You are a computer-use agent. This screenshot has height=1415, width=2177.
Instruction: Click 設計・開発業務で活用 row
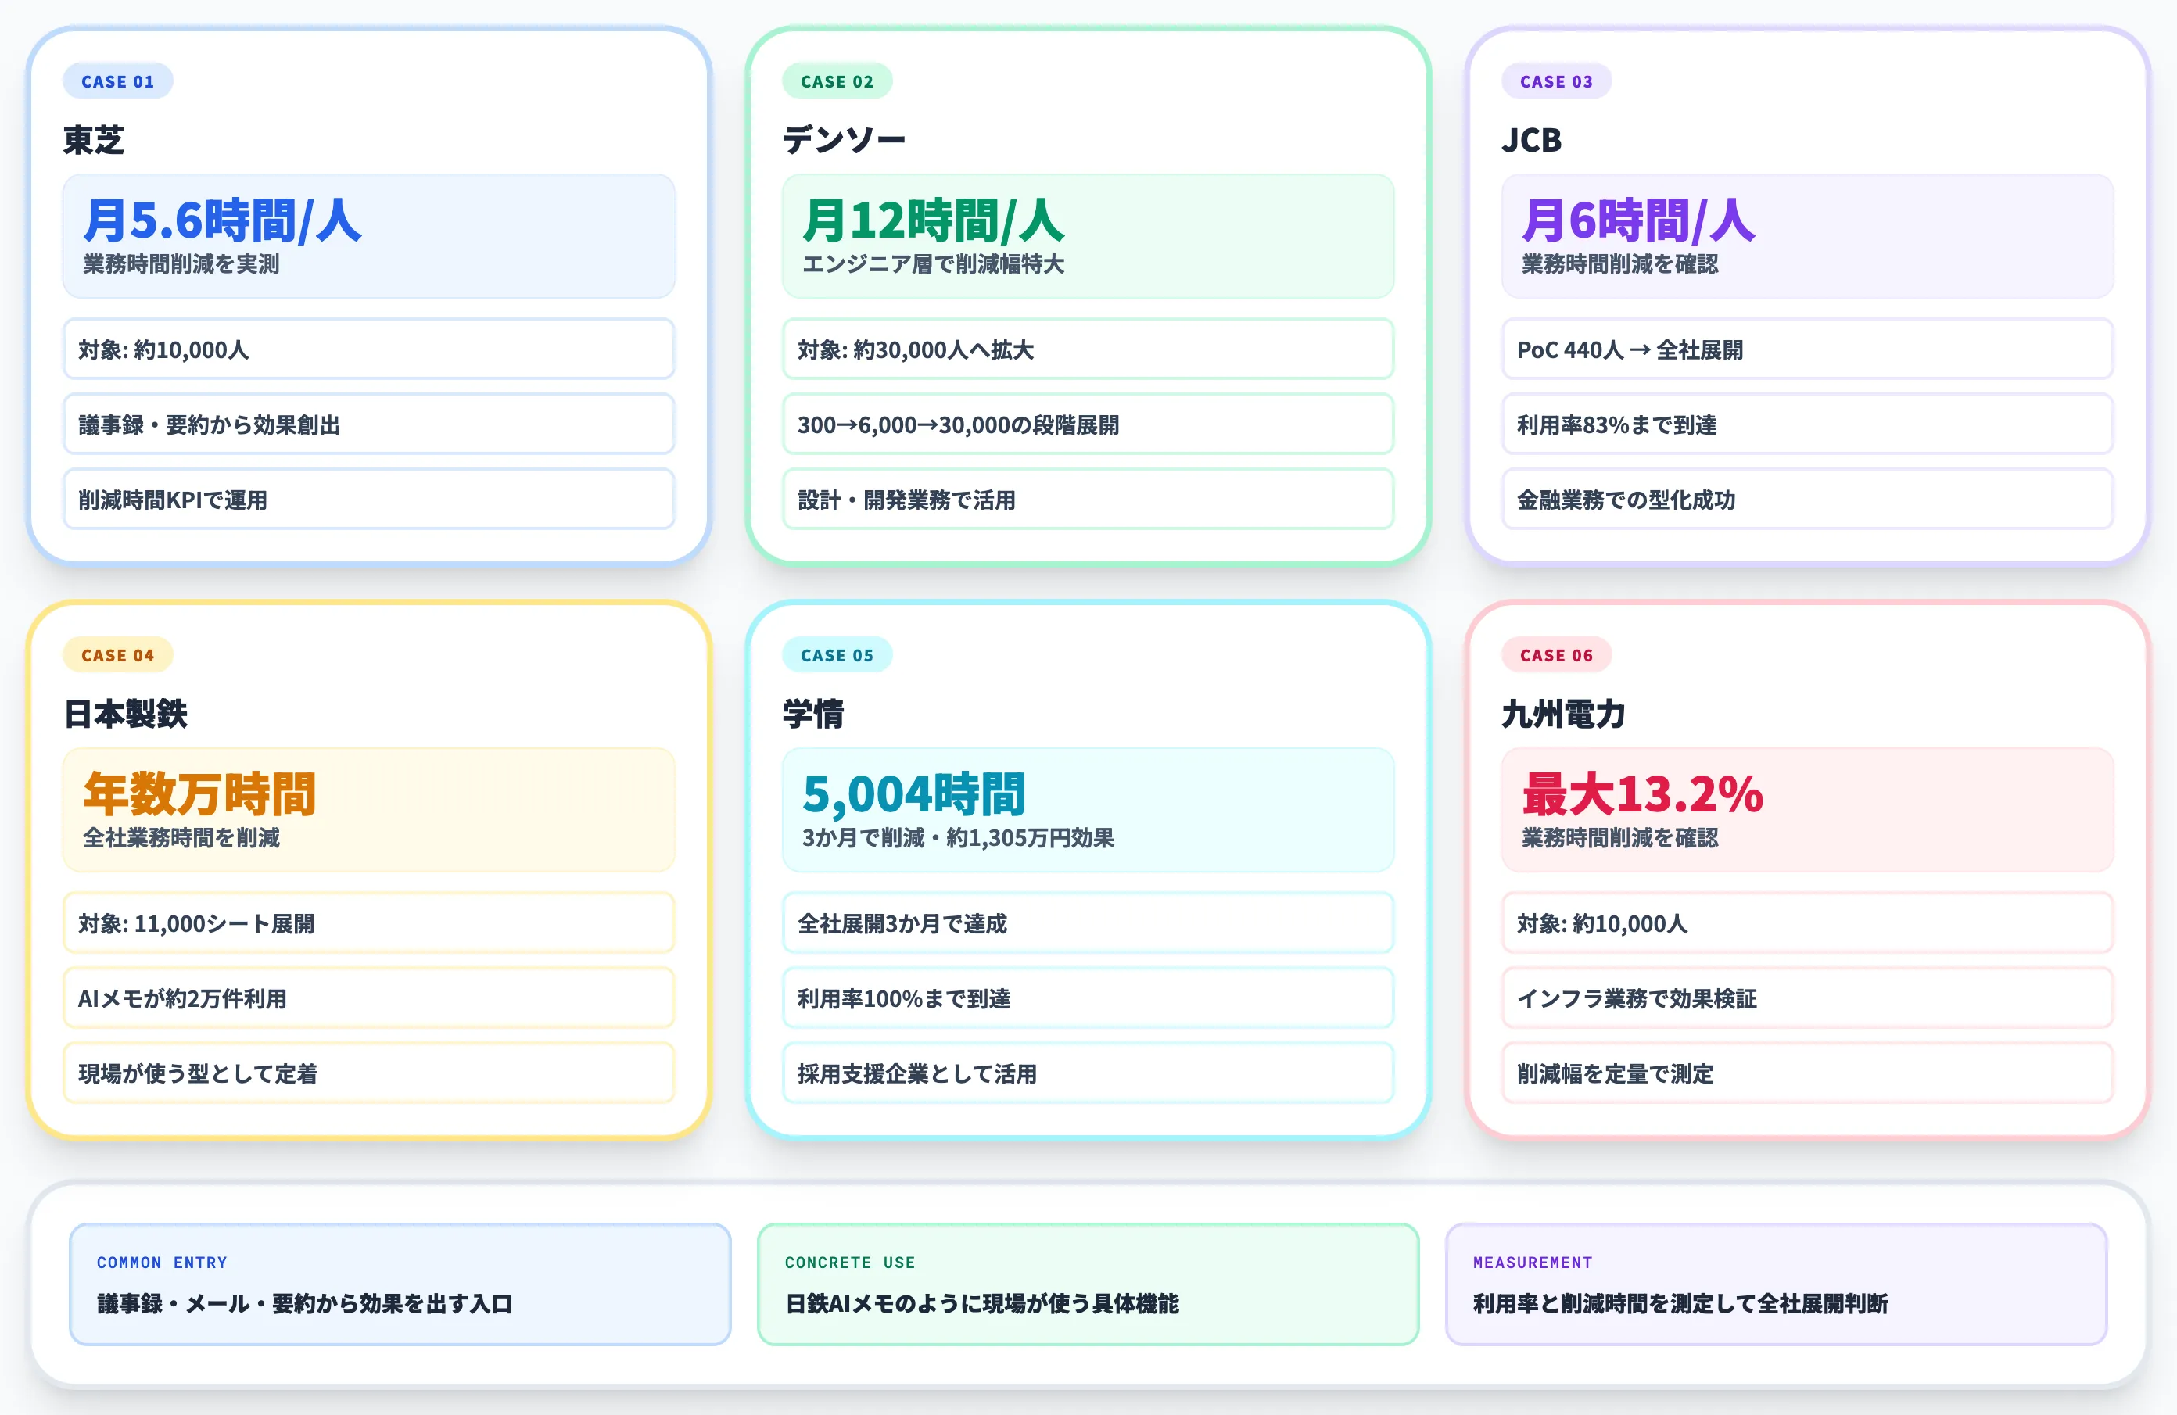tap(1088, 500)
